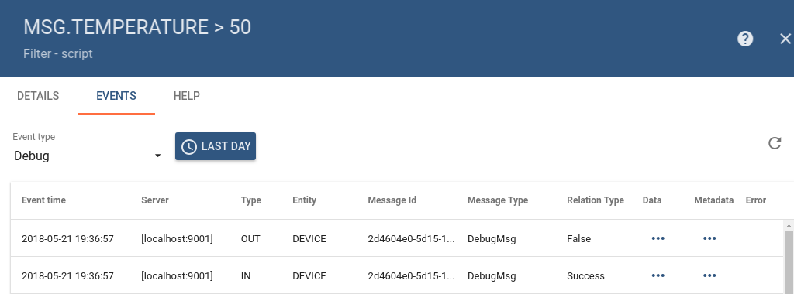Image resolution: width=794 pixels, height=294 pixels.
Task: Show Metadata of the IN event
Action: point(709,275)
